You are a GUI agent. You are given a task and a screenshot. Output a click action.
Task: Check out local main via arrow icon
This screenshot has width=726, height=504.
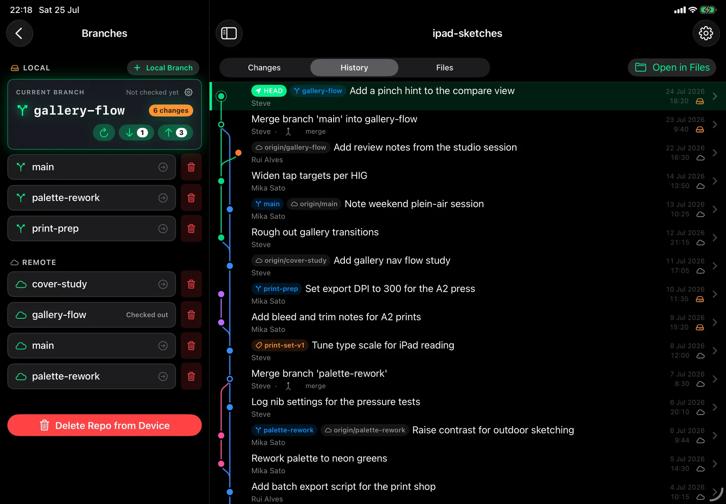pos(163,167)
